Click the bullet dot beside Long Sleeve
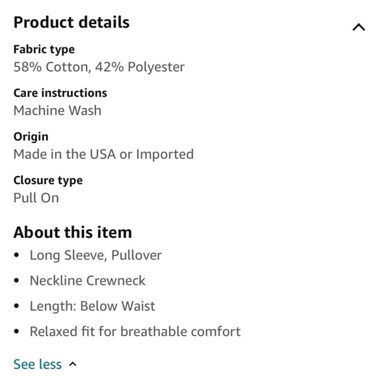 [16, 255]
